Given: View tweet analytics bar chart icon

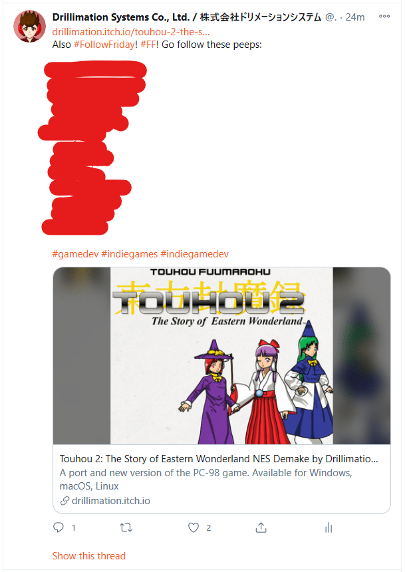Looking at the screenshot, I should [x=329, y=527].
